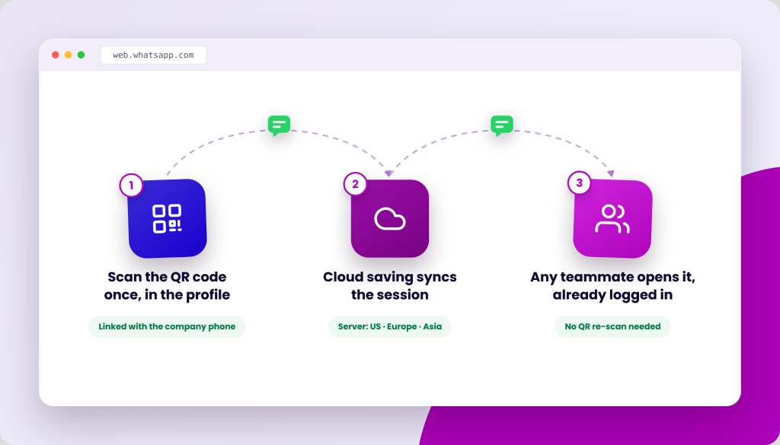This screenshot has width=780, height=445.
Task: Click the blue QR code scan icon
Action: click(x=167, y=218)
